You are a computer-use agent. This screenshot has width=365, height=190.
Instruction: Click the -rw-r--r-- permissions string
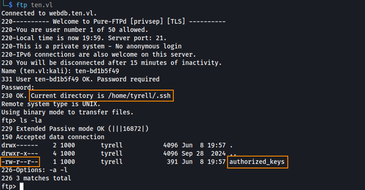[21, 162]
